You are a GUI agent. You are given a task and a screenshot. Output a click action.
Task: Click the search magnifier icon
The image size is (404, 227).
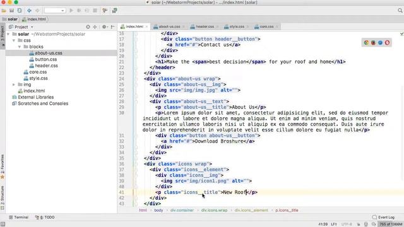click(400, 11)
